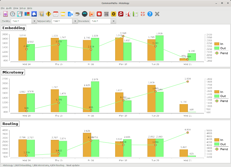Click the blue question mark help icon
This screenshot has height=167, width=231.
(150, 14)
